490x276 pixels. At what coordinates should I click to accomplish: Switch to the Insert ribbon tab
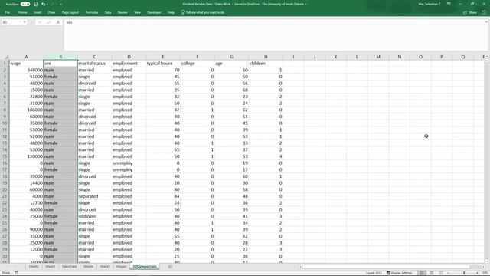[38, 12]
